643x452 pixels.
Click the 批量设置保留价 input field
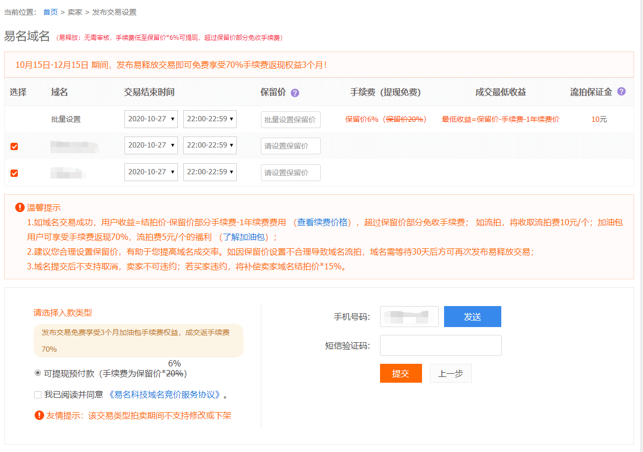click(x=290, y=119)
